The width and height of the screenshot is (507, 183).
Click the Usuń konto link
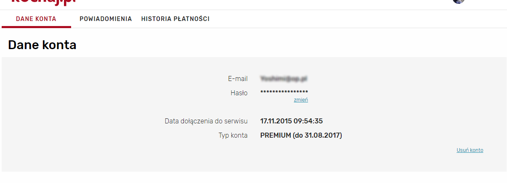pyautogui.click(x=470, y=150)
